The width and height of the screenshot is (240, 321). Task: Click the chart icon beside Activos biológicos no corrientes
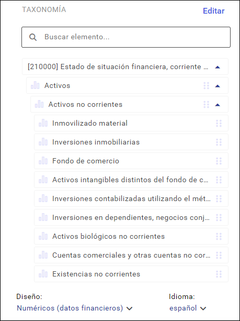(x=43, y=236)
